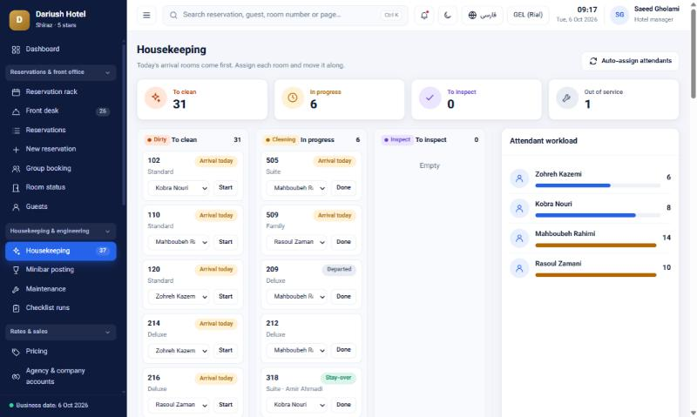Click the To clean sparkle icon
Viewport: 697px width, 417px height.
[x=156, y=98]
